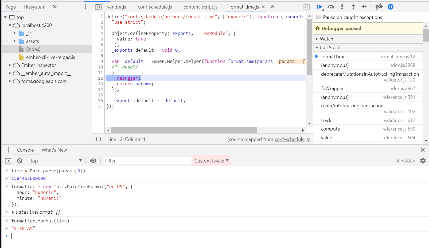The image size is (429, 248).
Task: Open console settings gear
Action: 423,161
